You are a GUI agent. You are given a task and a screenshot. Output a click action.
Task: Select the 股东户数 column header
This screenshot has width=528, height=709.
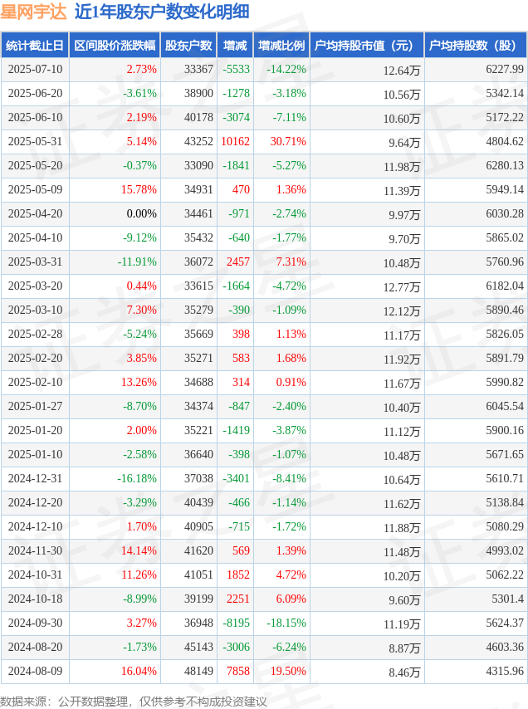pos(189,45)
